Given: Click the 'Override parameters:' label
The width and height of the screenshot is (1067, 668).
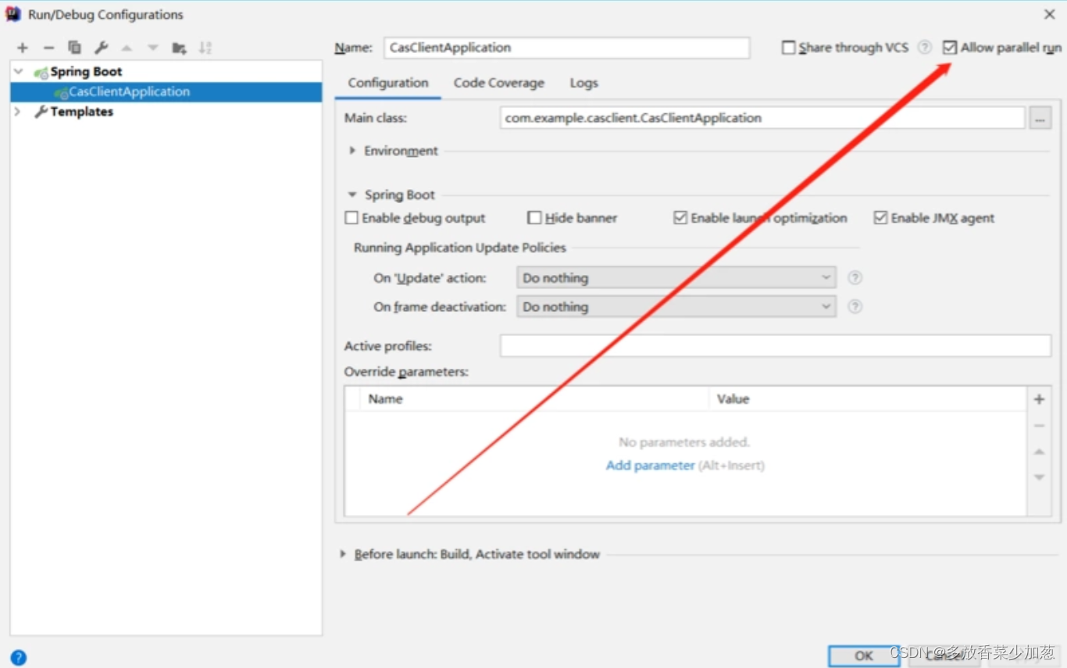Looking at the screenshot, I should 406,372.
